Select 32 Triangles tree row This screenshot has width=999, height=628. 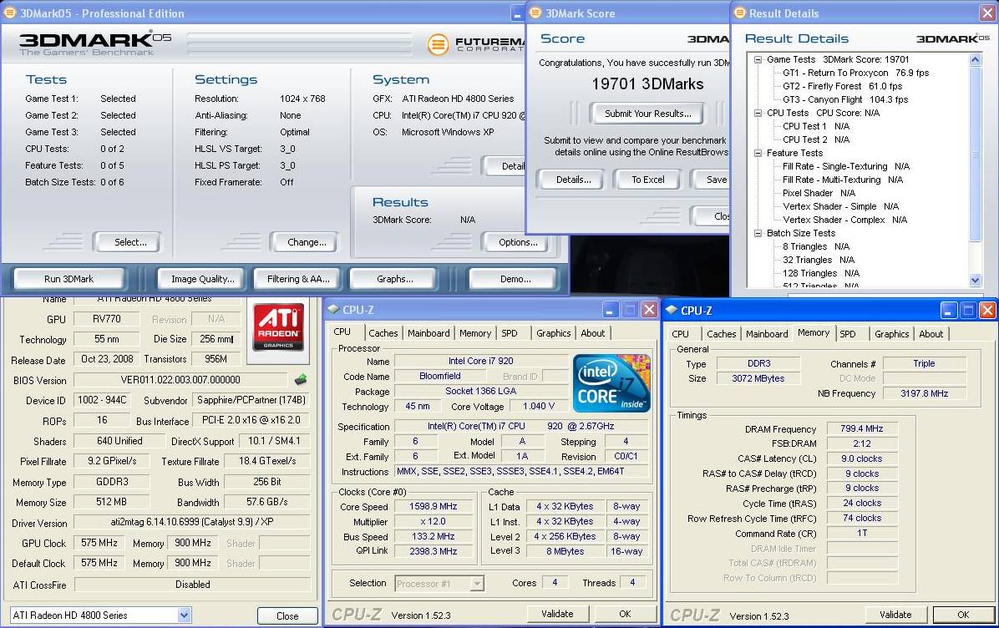point(818,260)
